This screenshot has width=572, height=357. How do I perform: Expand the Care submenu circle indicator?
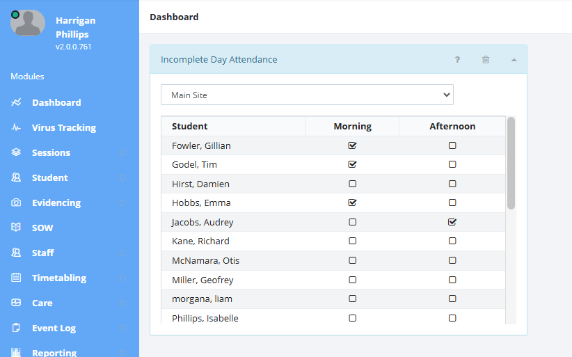[122, 303]
